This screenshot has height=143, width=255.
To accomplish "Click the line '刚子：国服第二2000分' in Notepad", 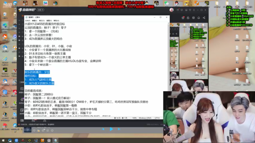I will [x=39, y=94].
